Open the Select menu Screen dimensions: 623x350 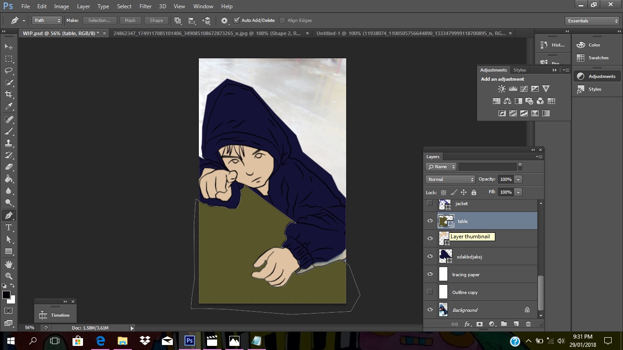coord(124,6)
